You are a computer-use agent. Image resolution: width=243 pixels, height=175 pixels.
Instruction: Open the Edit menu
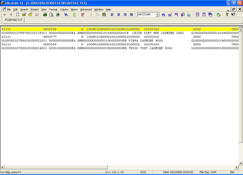tap(15, 9)
